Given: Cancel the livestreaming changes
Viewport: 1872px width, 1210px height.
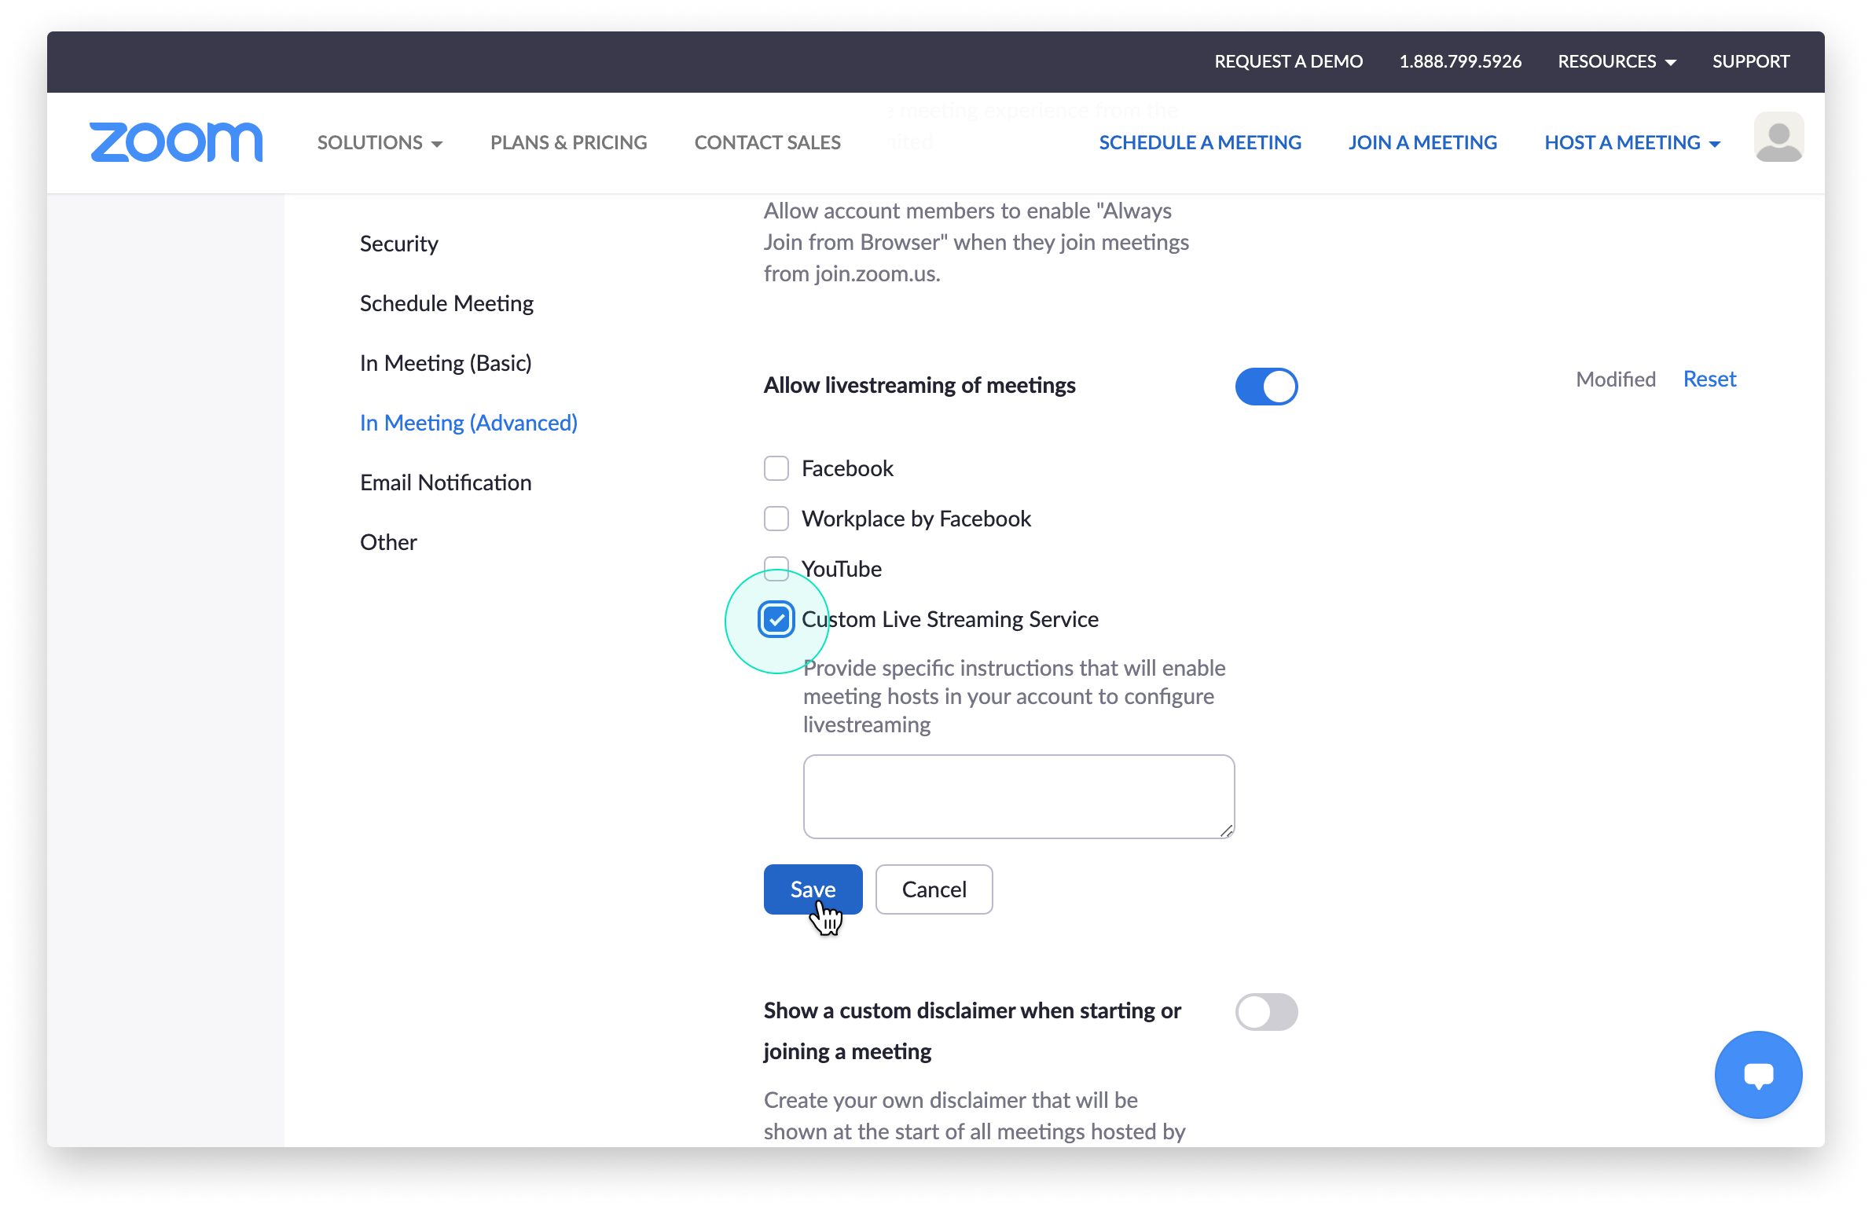Looking at the screenshot, I should click(x=934, y=889).
